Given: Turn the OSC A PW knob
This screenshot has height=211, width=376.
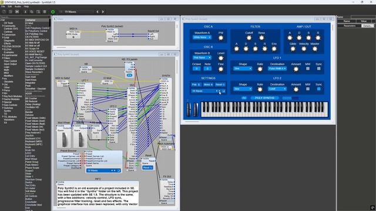Looking at the screenshot, I should pyautogui.click(x=221, y=38).
